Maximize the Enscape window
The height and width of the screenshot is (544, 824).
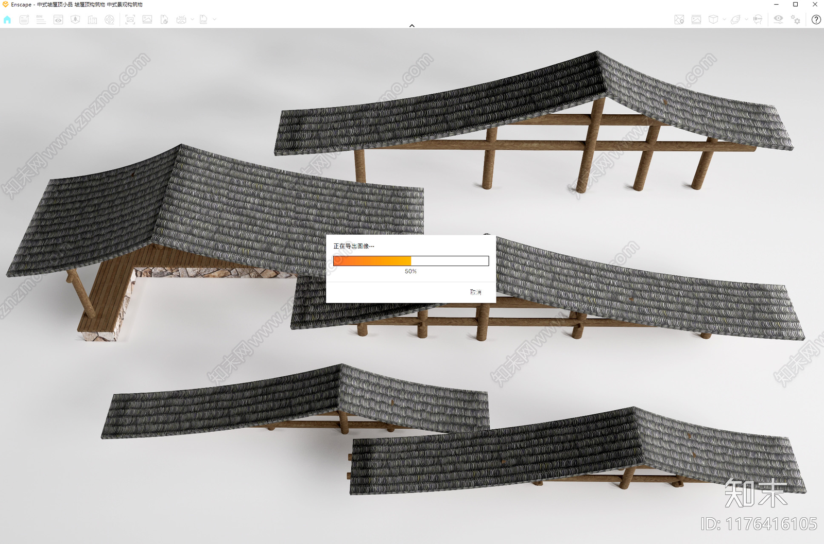[x=795, y=5]
